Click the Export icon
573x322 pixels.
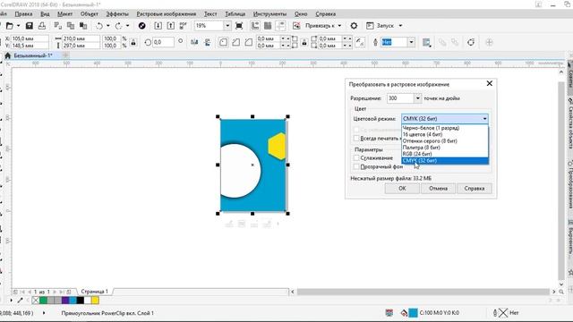(x=171, y=26)
